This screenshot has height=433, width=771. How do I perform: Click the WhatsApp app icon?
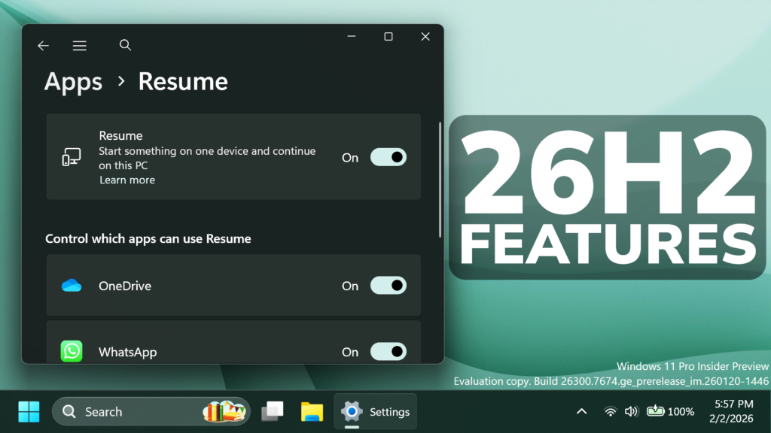click(72, 351)
